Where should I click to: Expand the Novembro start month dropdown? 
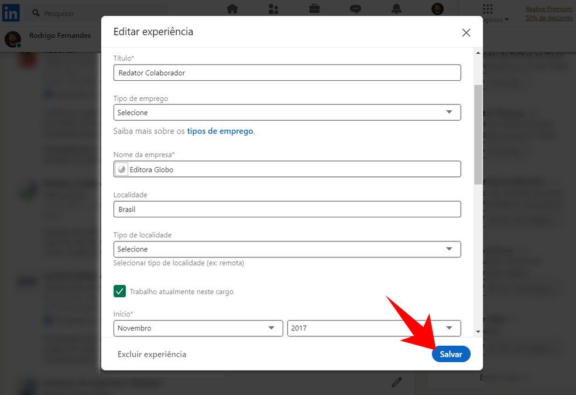198,328
